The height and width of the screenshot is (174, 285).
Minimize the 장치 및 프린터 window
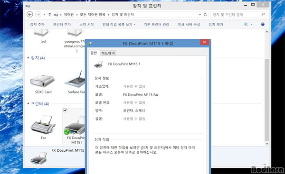click(x=246, y=5)
